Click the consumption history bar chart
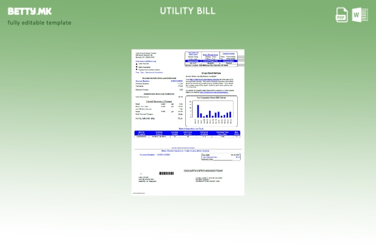This screenshot has width=376, height=245. click(212, 108)
